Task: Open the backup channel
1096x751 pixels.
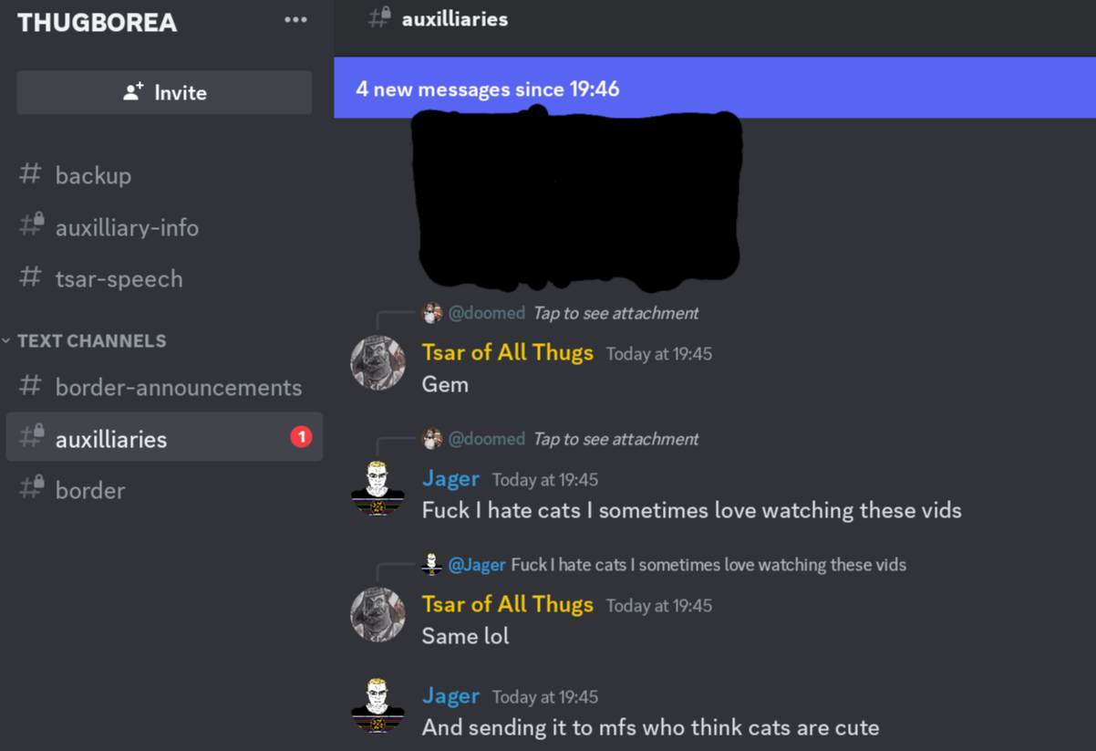Action: point(164,174)
